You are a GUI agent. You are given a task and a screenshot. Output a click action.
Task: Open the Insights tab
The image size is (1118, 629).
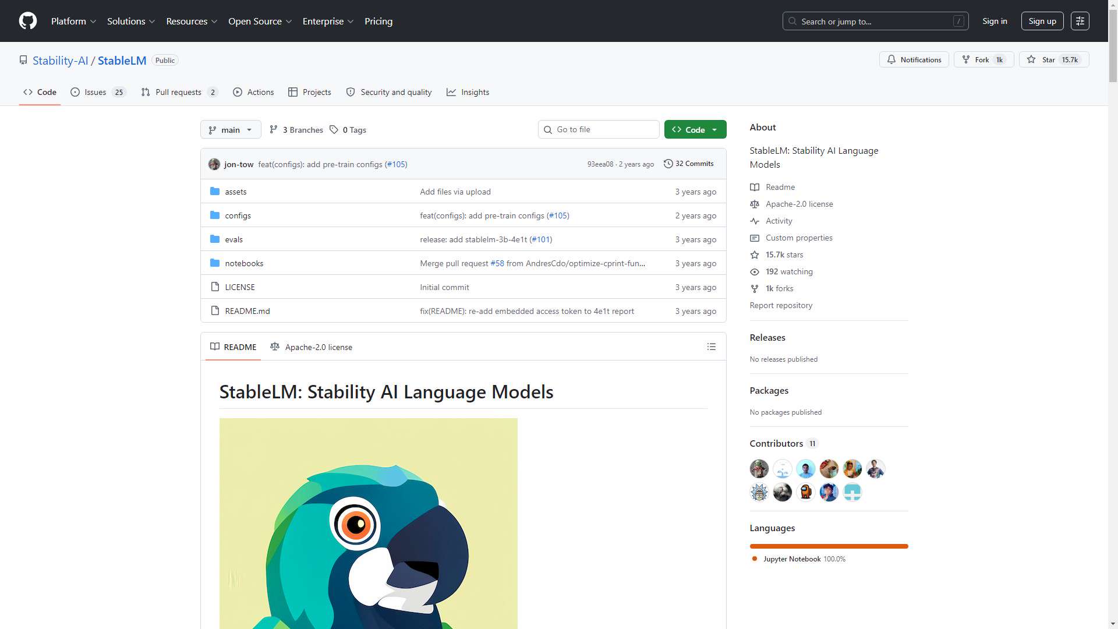click(x=468, y=92)
